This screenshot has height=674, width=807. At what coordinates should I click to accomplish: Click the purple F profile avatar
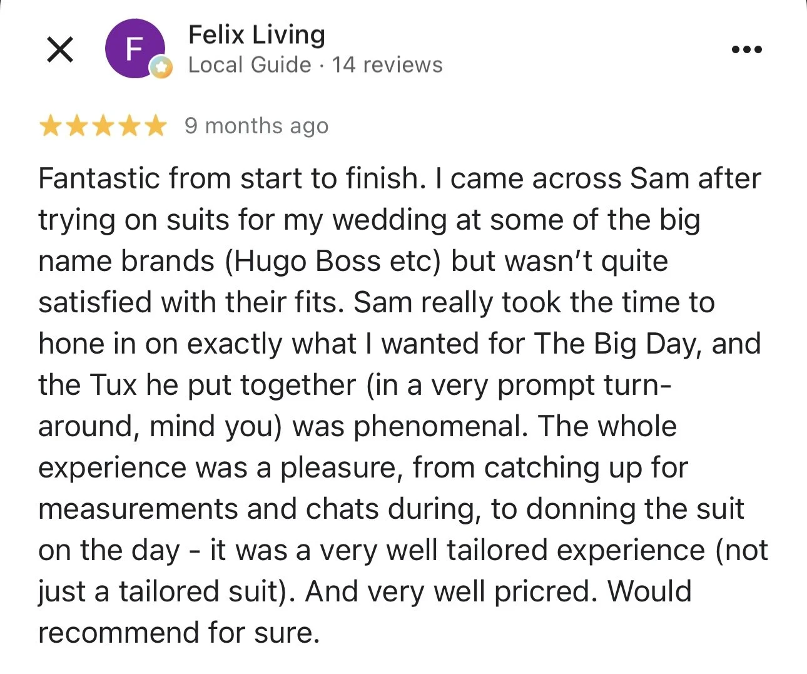[x=134, y=49]
